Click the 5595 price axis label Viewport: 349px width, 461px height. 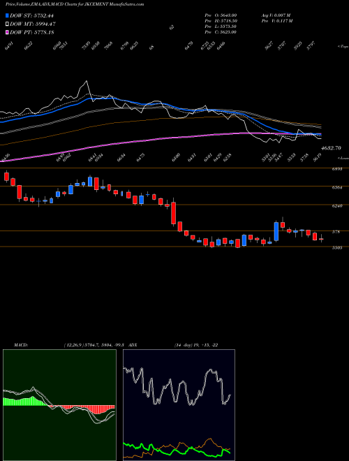point(337,247)
